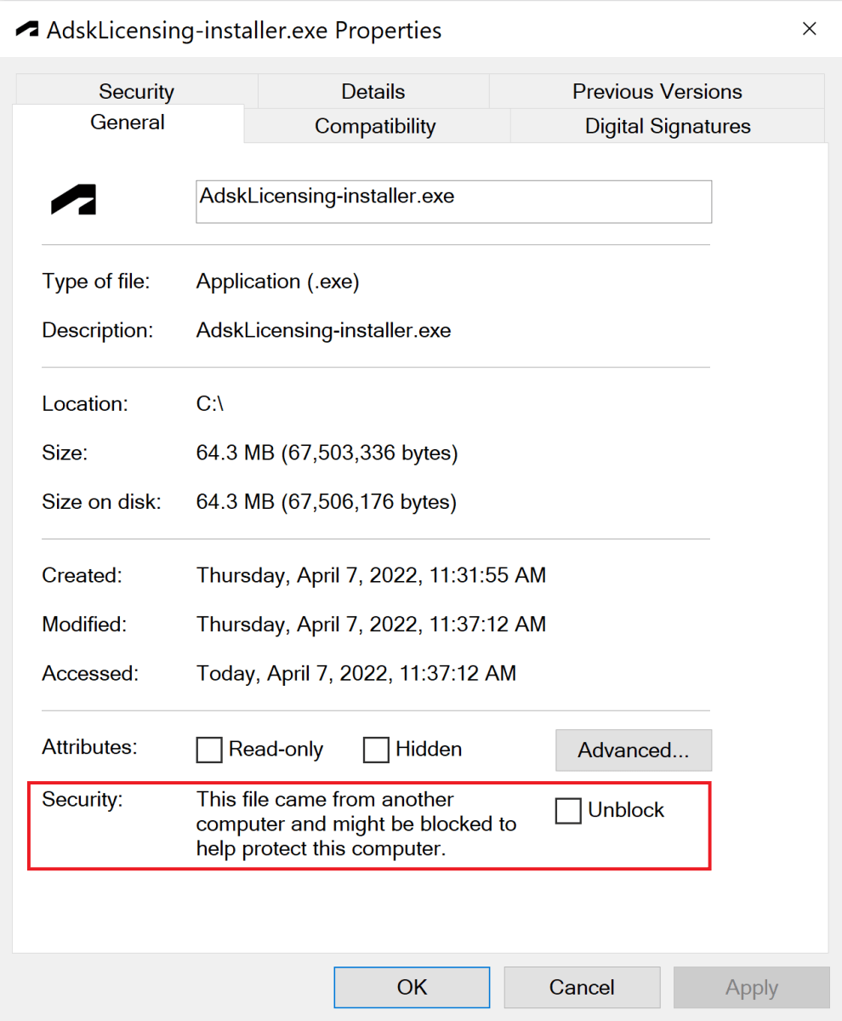Click the C:\ location path text
This screenshot has width=842, height=1021.
pos(209,404)
